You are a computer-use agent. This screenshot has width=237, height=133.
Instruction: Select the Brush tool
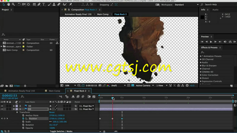click(x=49, y=4)
